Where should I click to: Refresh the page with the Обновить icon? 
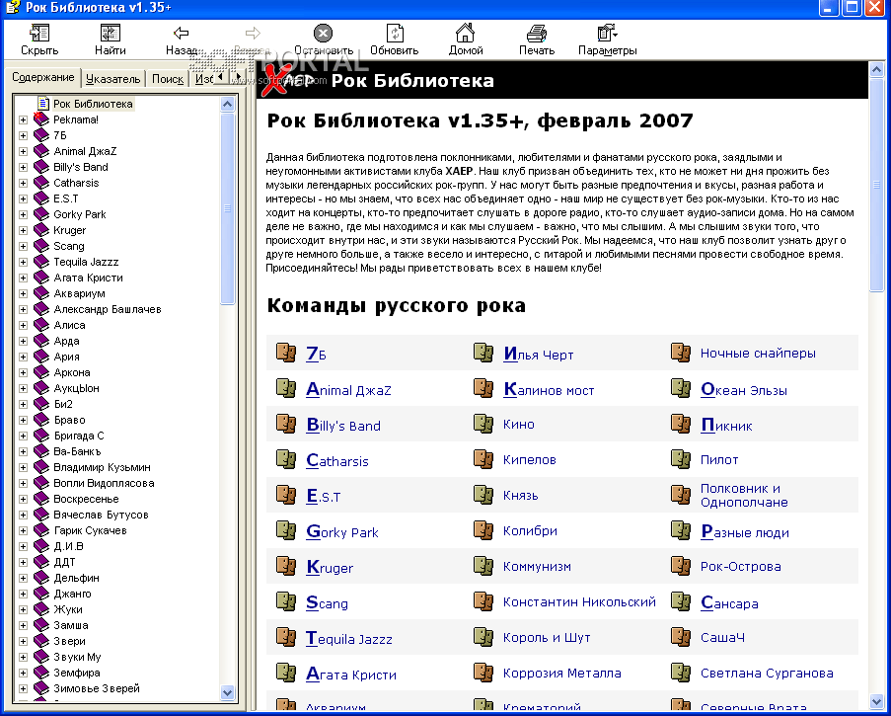coord(395,33)
